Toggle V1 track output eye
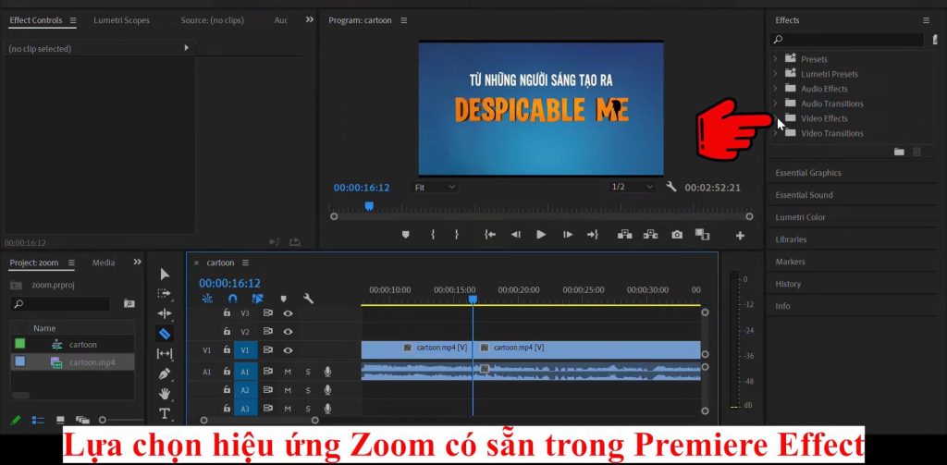This screenshot has height=465, width=947. click(x=289, y=350)
